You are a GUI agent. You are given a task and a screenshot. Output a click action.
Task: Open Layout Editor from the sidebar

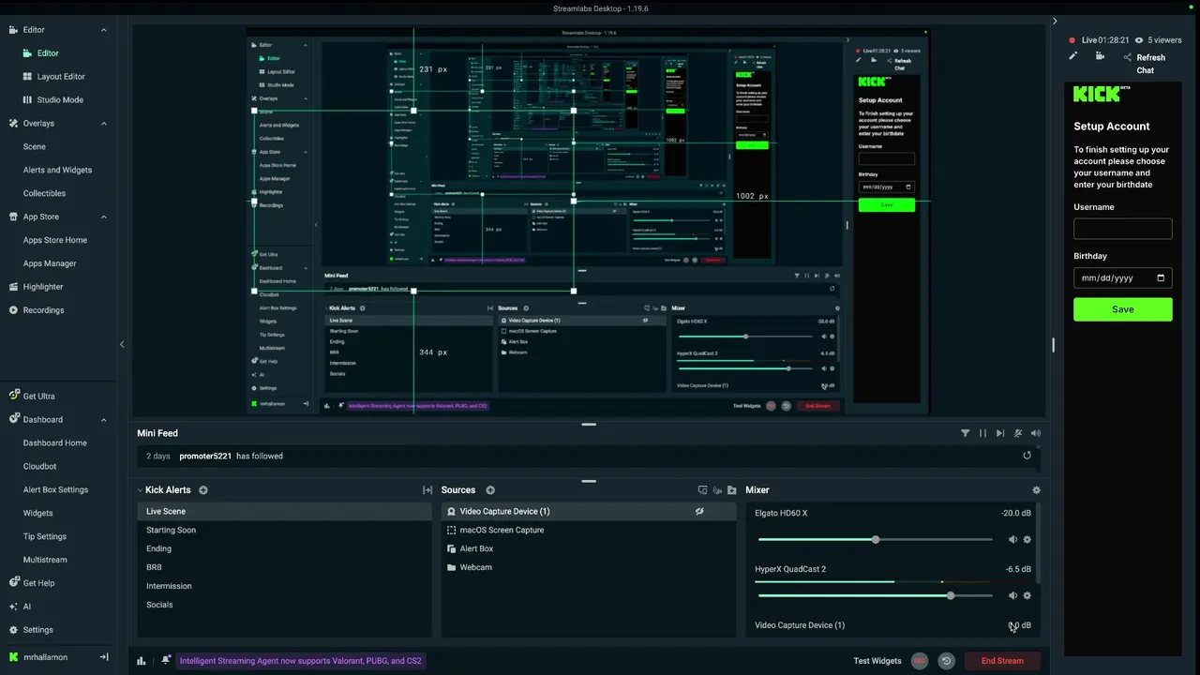click(61, 77)
